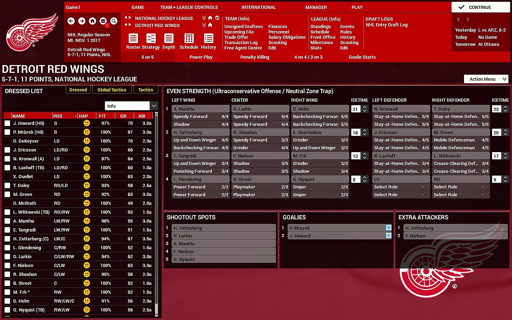Check the box beside G. Nyquist (TB)
The image size is (512, 320).
click(x=7, y=310)
